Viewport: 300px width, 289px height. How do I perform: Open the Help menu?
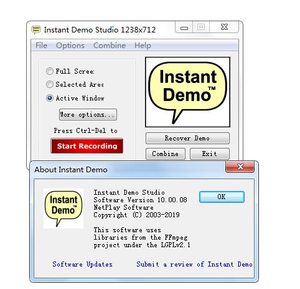(143, 46)
